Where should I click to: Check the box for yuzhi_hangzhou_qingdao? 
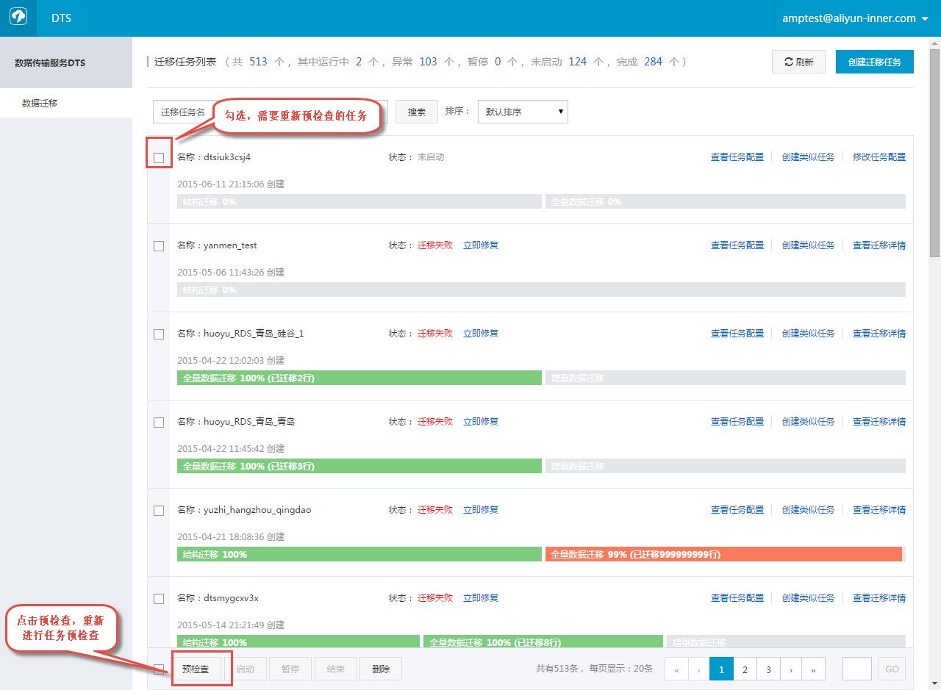pos(159,510)
